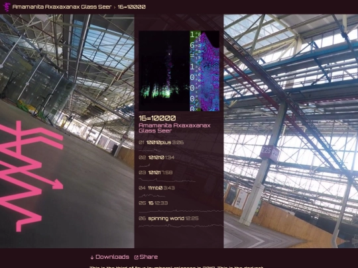Click the 16=10000 album heading
This screenshot has height=268, width=358.
coord(157,118)
